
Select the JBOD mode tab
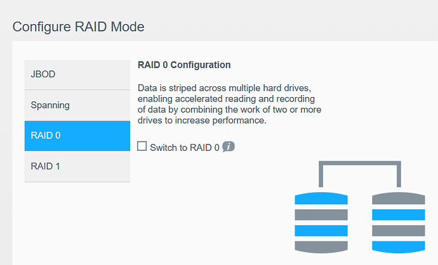point(77,74)
